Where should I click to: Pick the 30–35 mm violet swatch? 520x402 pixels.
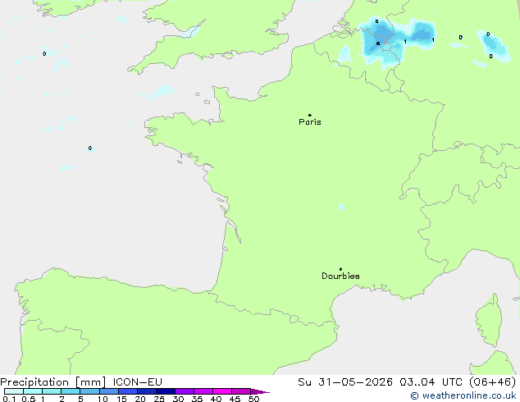[184, 391]
